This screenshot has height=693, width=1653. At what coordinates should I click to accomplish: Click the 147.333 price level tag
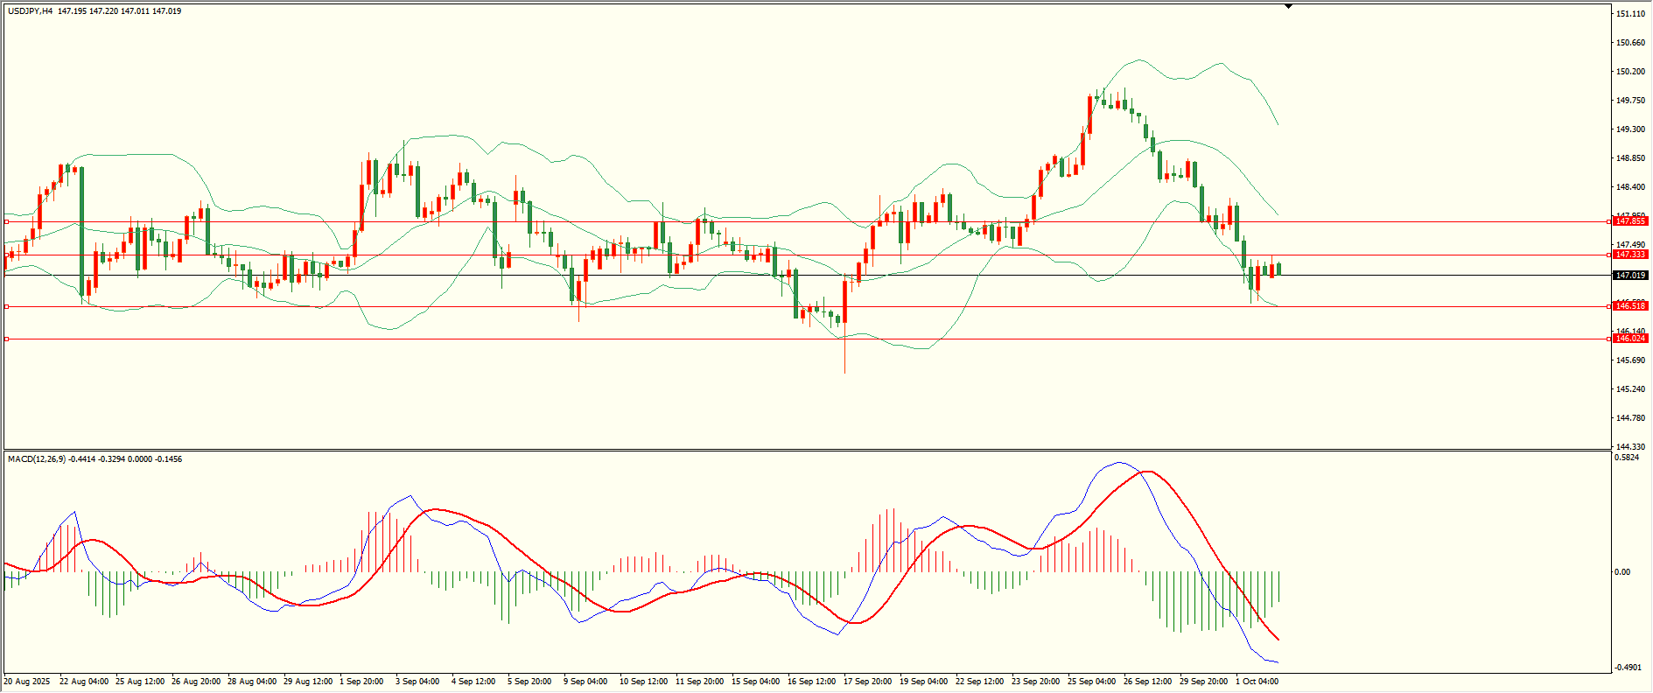tap(1630, 255)
